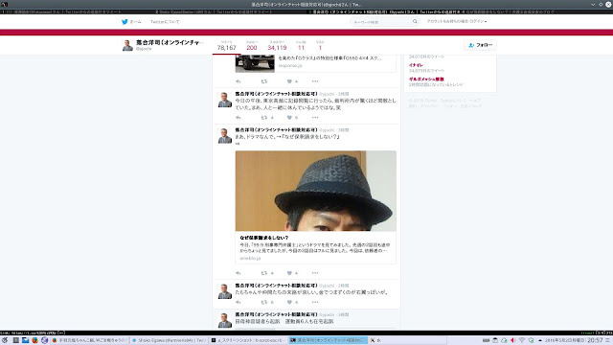Open the フォロワー 34,119 profile tab
Screen dimensions: 613x345
click(277, 46)
